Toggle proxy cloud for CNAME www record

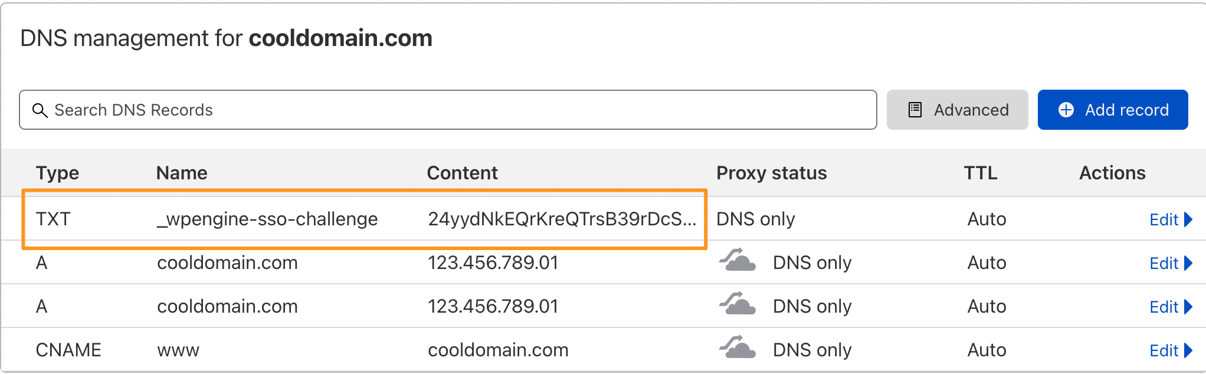(x=738, y=348)
